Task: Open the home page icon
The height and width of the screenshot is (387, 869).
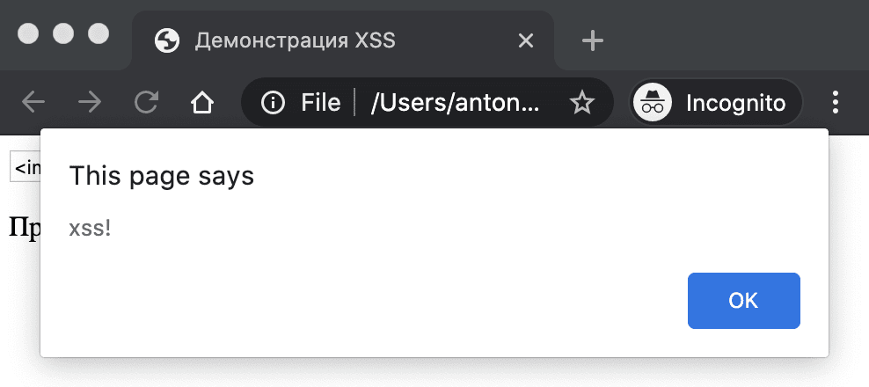Action: click(202, 103)
